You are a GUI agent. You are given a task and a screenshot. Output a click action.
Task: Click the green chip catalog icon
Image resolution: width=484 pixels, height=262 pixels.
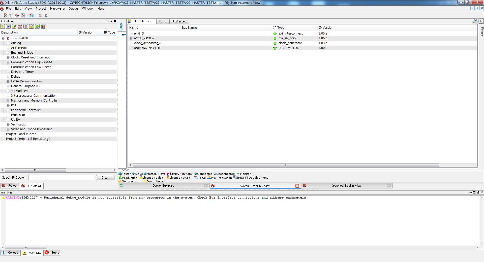pos(37,26)
